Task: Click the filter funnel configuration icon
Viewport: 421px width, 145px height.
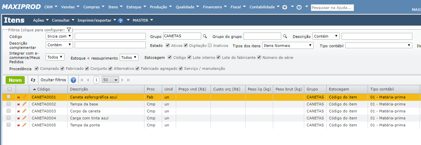Action: click(68, 30)
